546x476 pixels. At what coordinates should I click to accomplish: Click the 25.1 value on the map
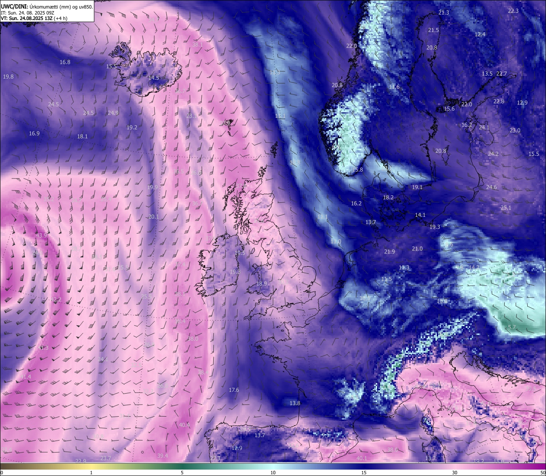505,207
